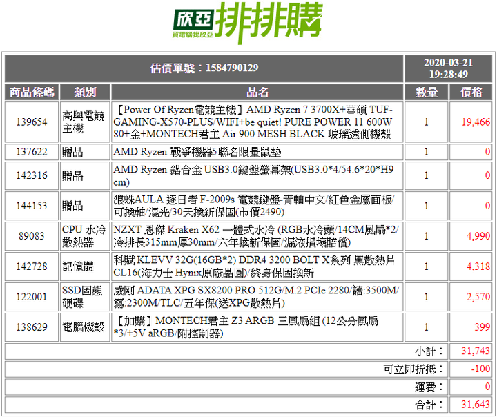
Task: Click the 類別 column header
Action: tap(85, 93)
